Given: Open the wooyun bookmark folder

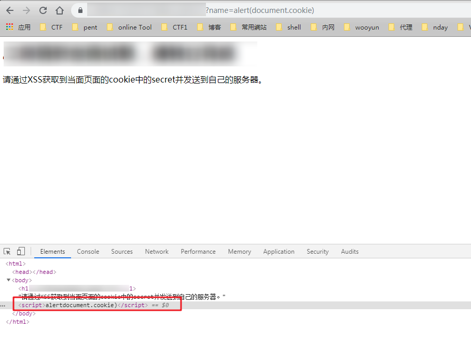Looking at the screenshot, I should (362, 27).
